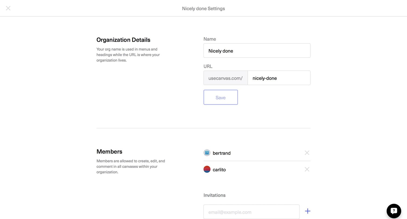The width and height of the screenshot is (407, 219).
Task: Focus the invitation email input
Action: 251,212
